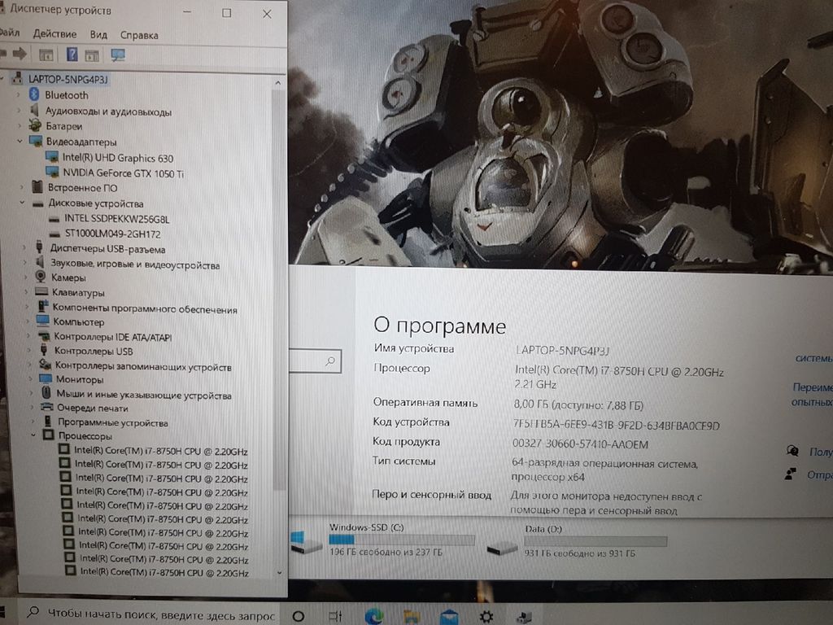833x625 pixels.
Task: Click the show/hide console tree toolbar icon
Action: pyautogui.click(x=46, y=55)
